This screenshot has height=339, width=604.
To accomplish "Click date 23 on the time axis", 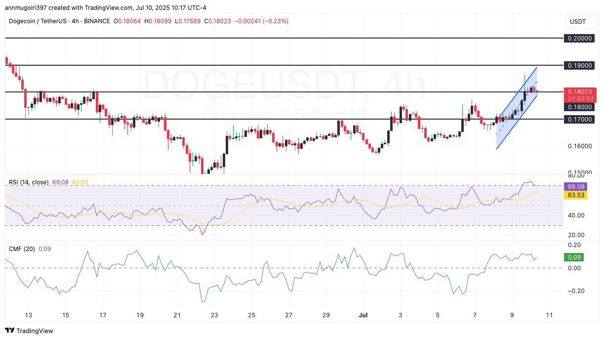I will tap(214, 315).
